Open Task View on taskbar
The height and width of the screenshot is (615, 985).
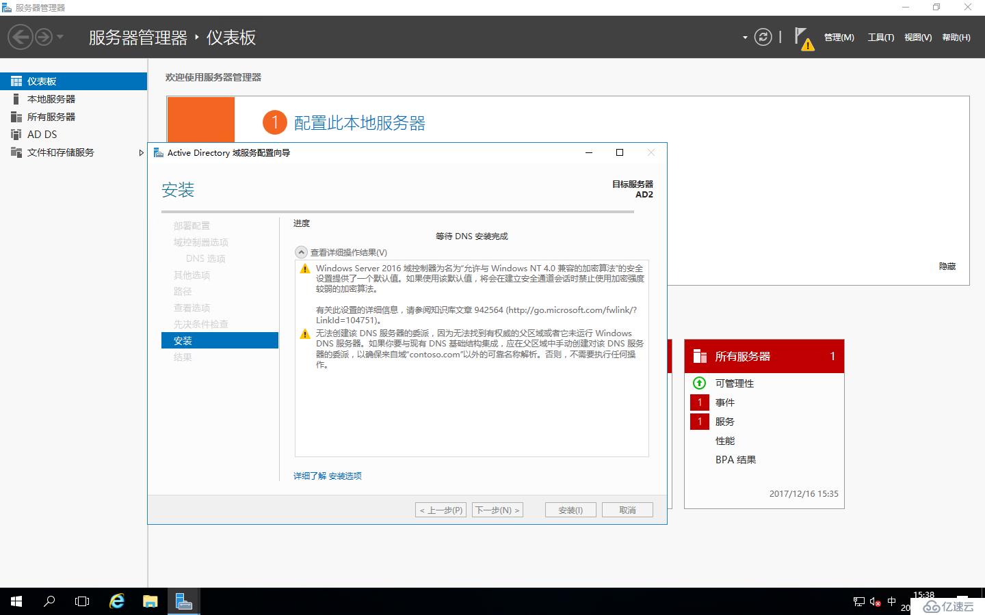(x=82, y=601)
